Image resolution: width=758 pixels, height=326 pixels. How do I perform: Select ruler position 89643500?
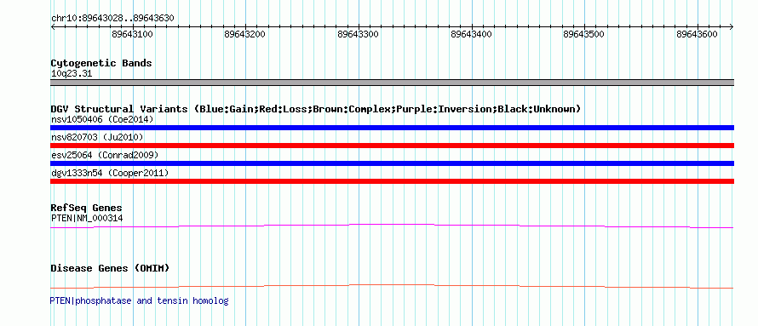pos(584,34)
